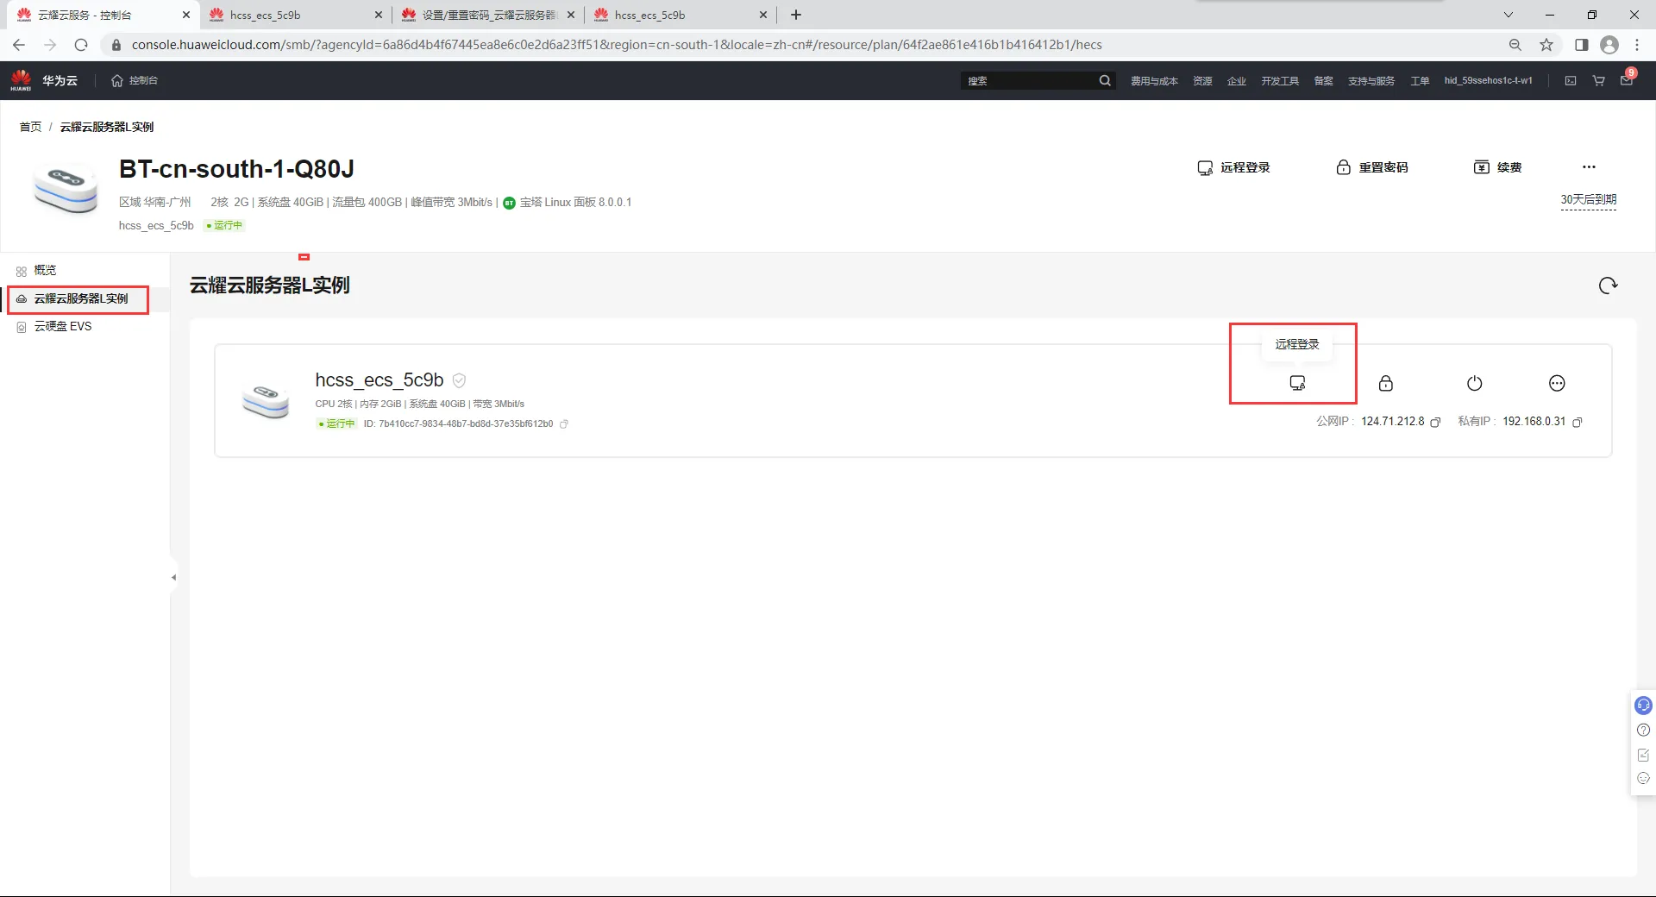Go to 控制台 from the top bar
This screenshot has width=1656, height=897.
tap(135, 80)
